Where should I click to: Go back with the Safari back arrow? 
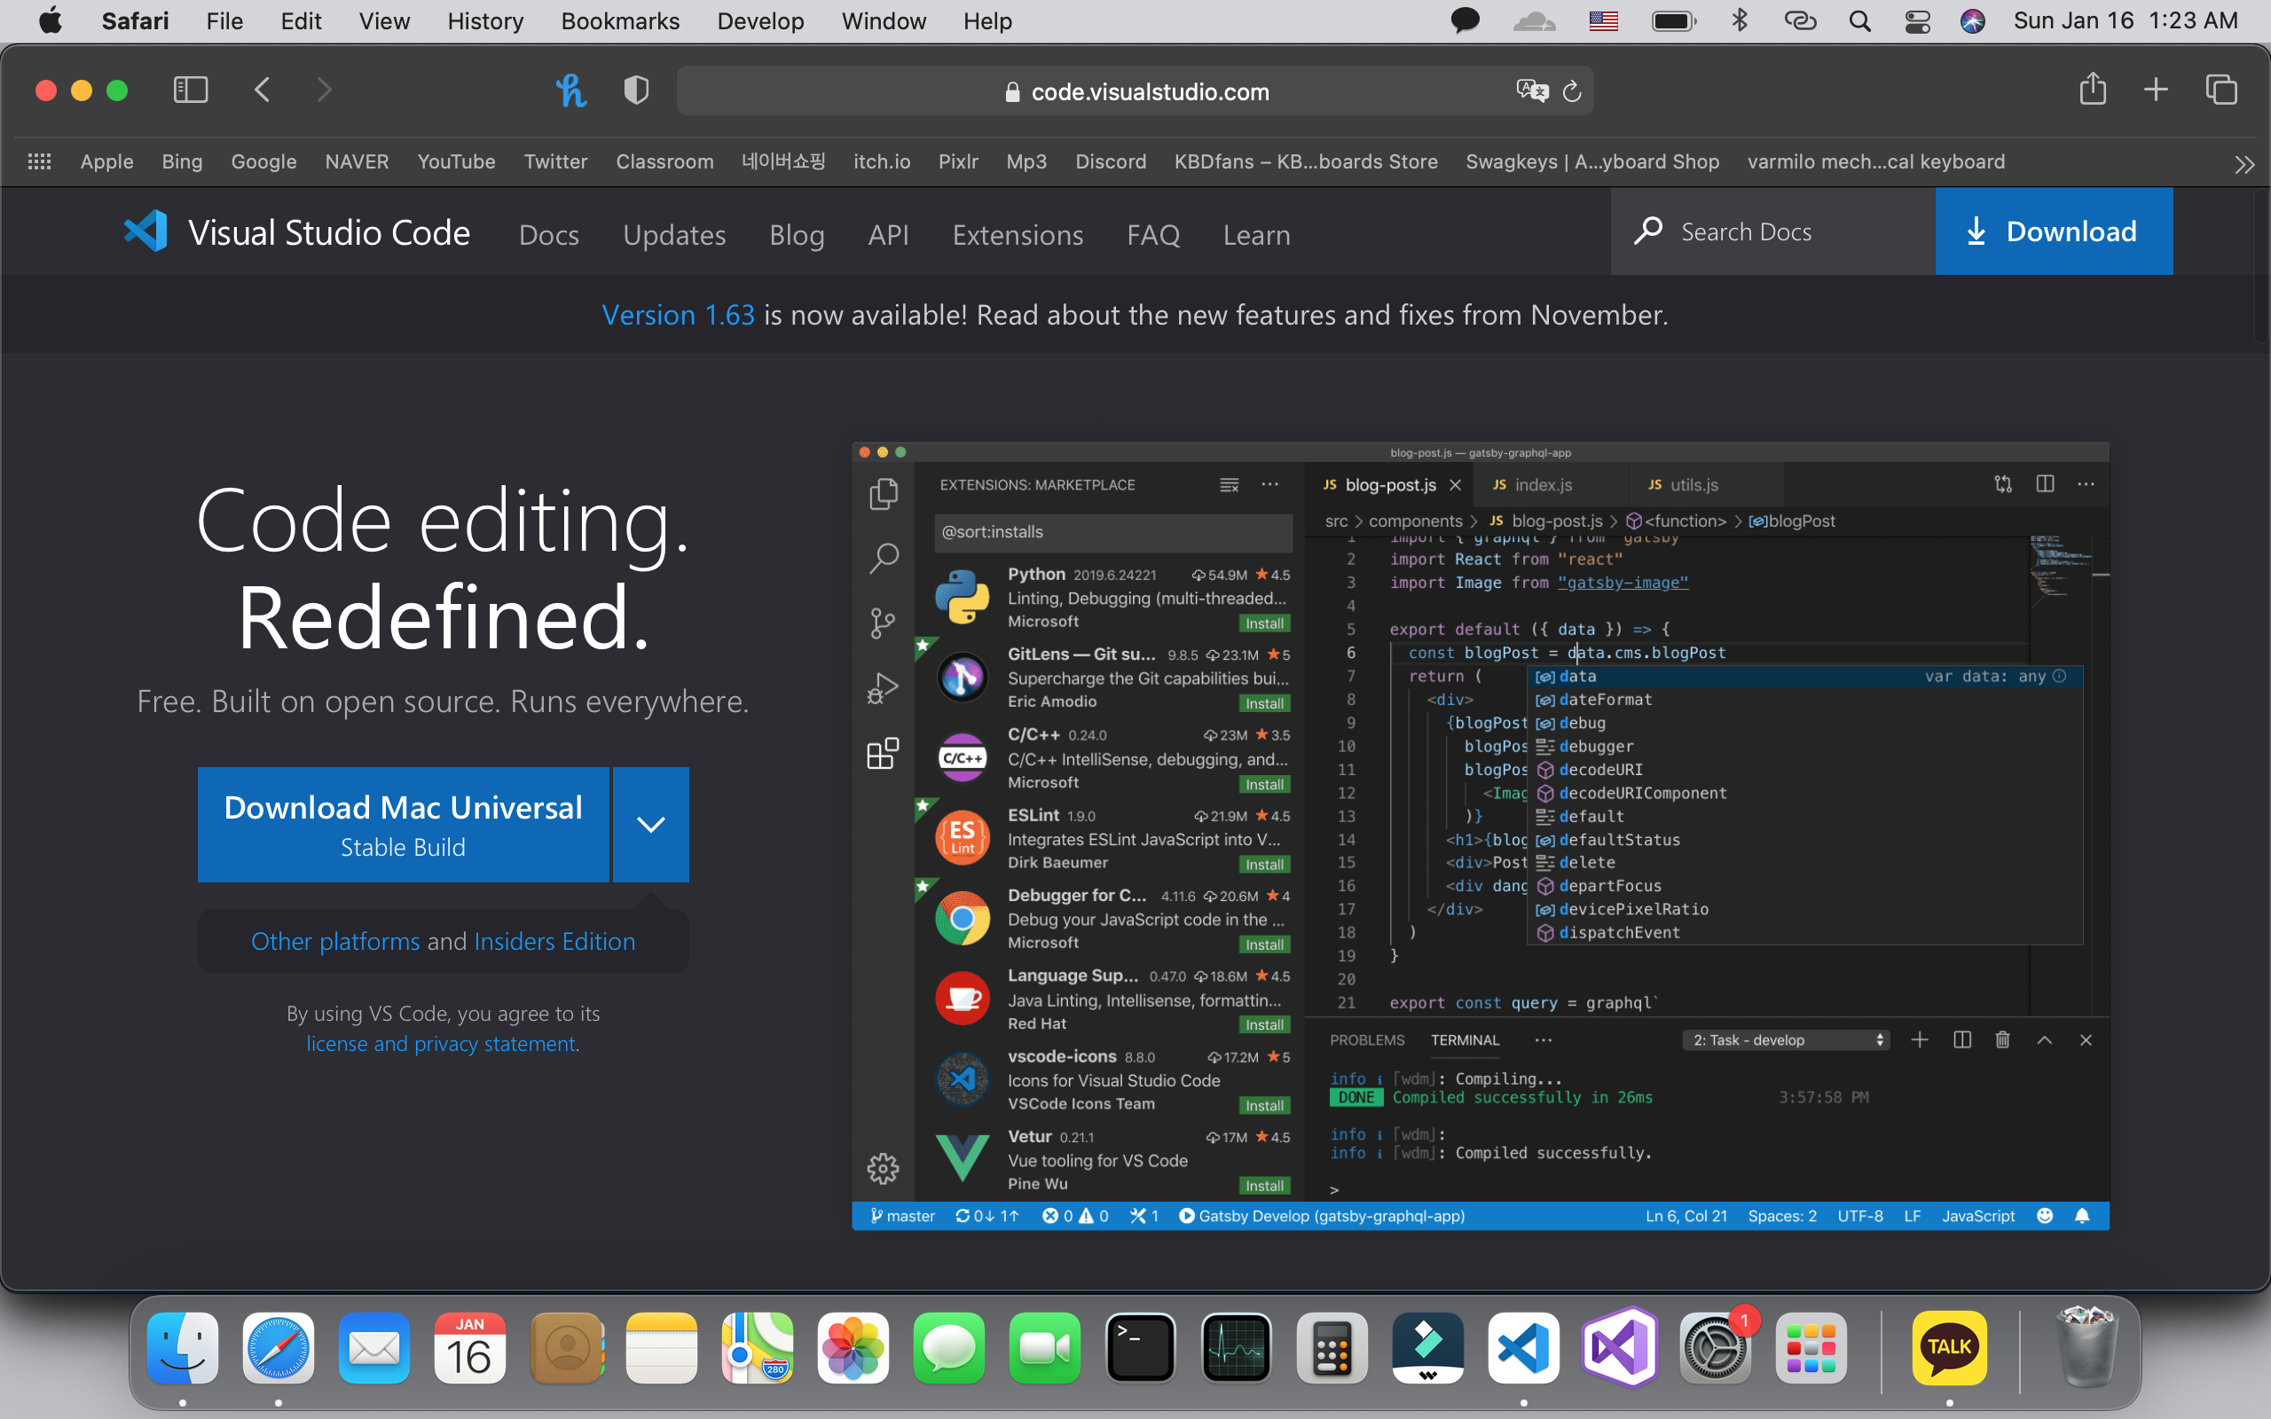(x=263, y=90)
